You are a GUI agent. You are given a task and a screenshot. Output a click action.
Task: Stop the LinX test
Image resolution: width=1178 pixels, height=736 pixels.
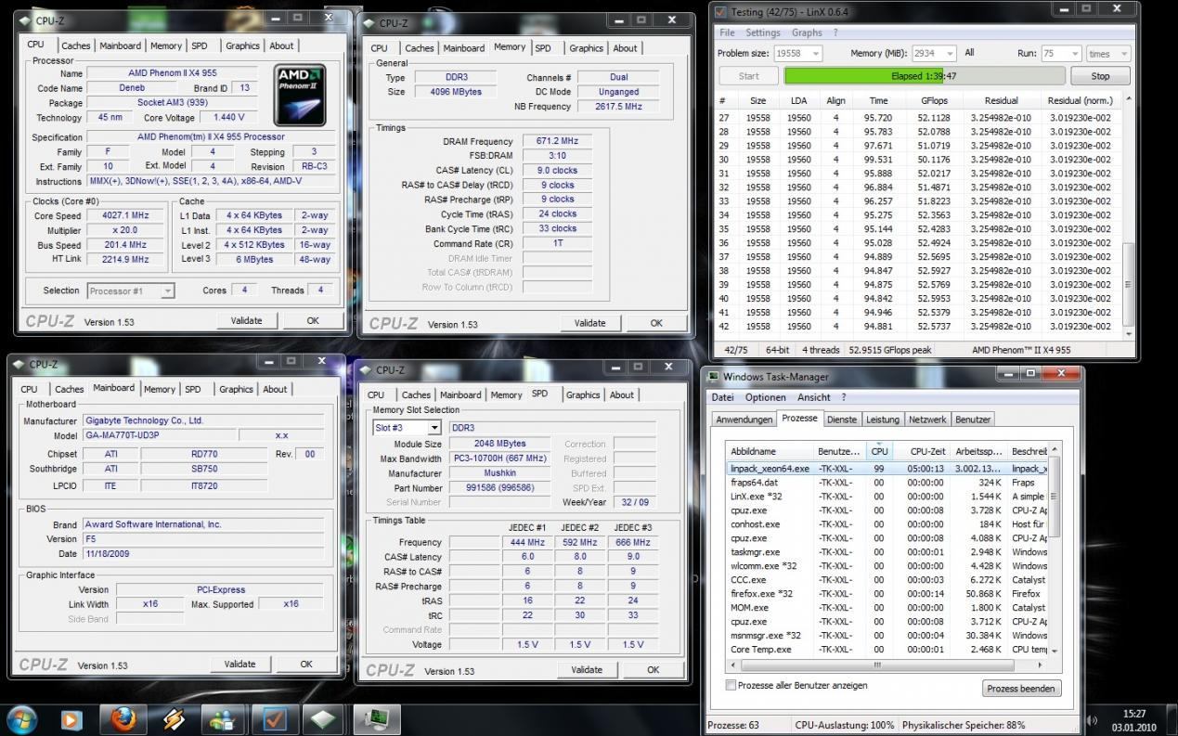tap(1100, 76)
